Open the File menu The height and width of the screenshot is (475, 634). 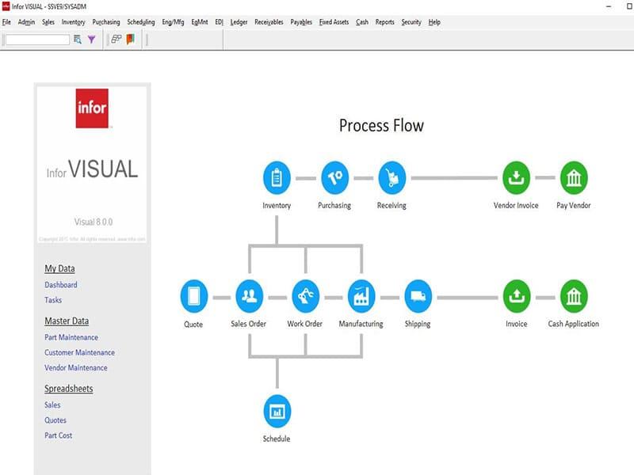pyautogui.click(x=6, y=22)
